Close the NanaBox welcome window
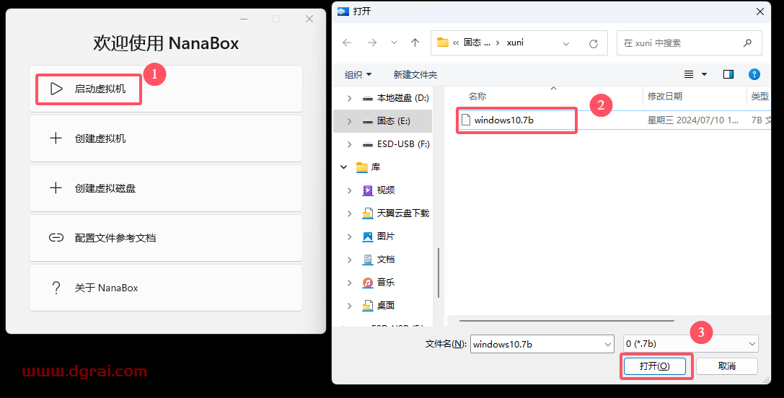The image size is (784, 398). tap(309, 19)
